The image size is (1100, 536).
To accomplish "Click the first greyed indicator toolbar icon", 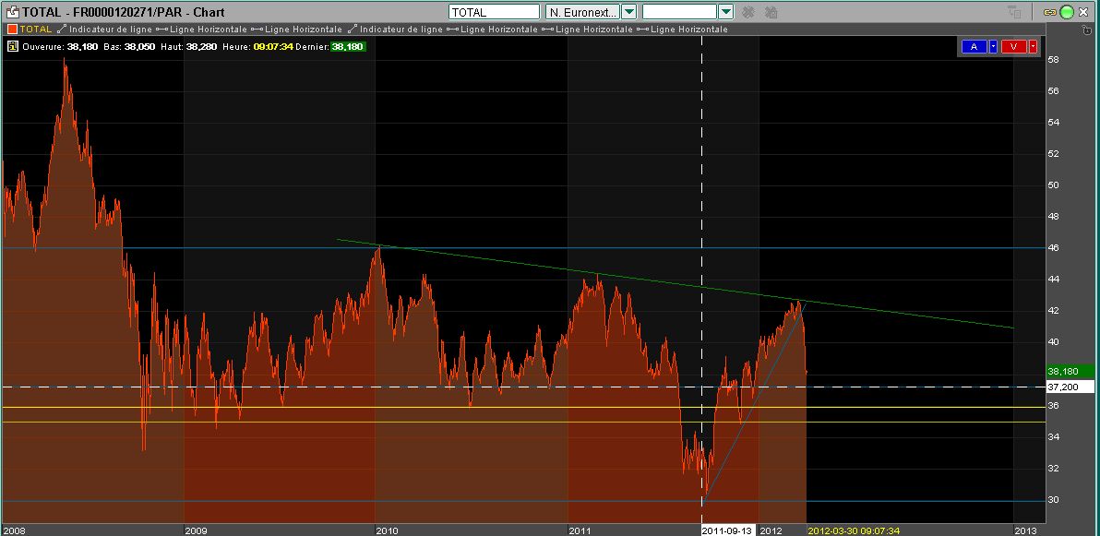I will click(x=749, y=12).
